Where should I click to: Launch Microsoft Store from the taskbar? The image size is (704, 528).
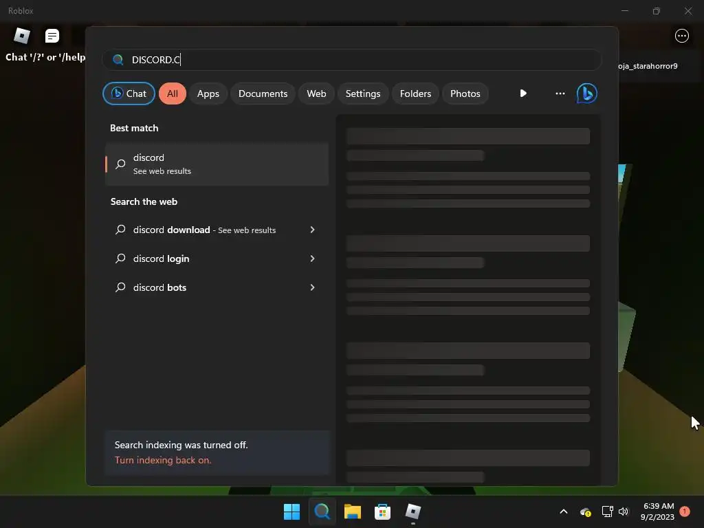point(382,511)
